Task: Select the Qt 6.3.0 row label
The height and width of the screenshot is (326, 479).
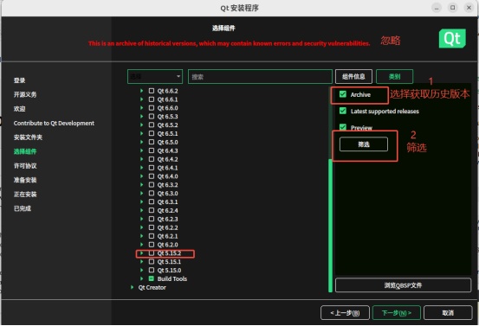Action: pos(167,194)
